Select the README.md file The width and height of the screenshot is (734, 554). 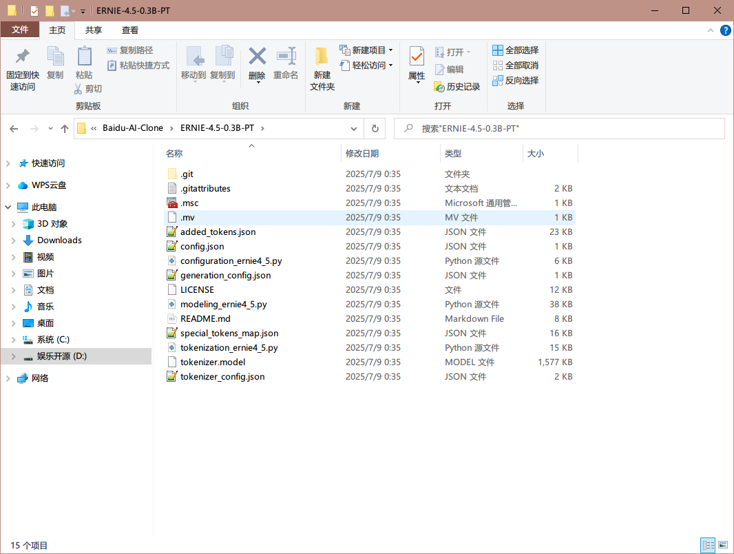tap(369, 319)
